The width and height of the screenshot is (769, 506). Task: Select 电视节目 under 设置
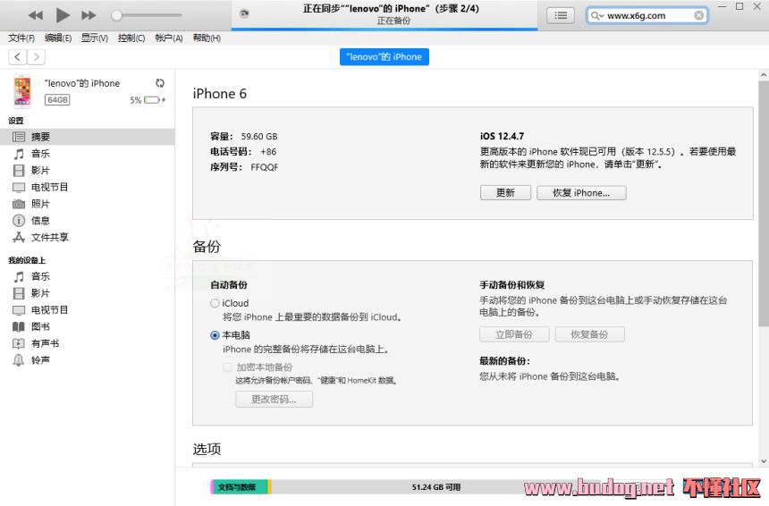coord(49,188)
